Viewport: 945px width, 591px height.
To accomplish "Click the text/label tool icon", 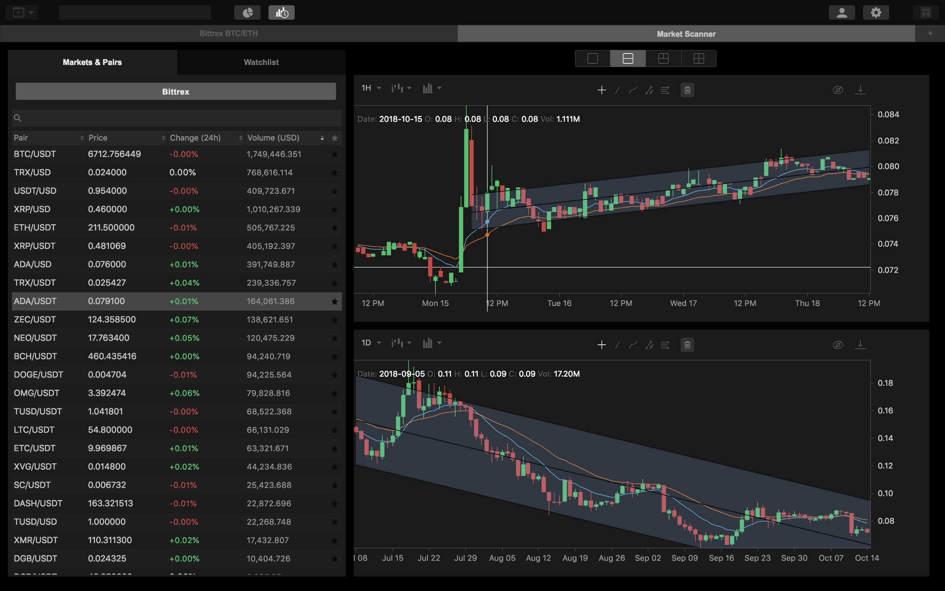I will 665,89.
